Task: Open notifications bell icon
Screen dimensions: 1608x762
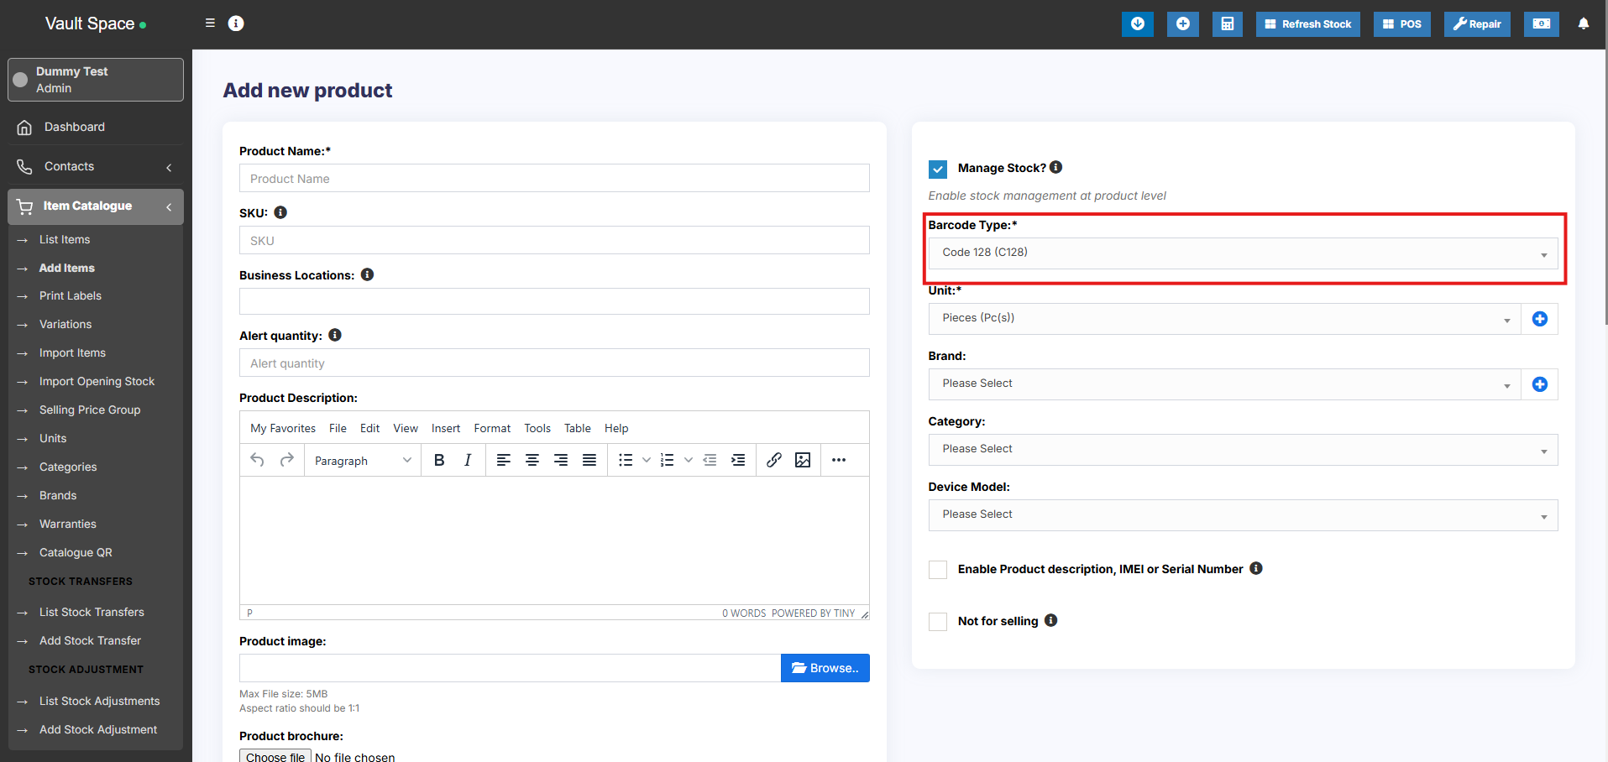Action: (1583, 24)
